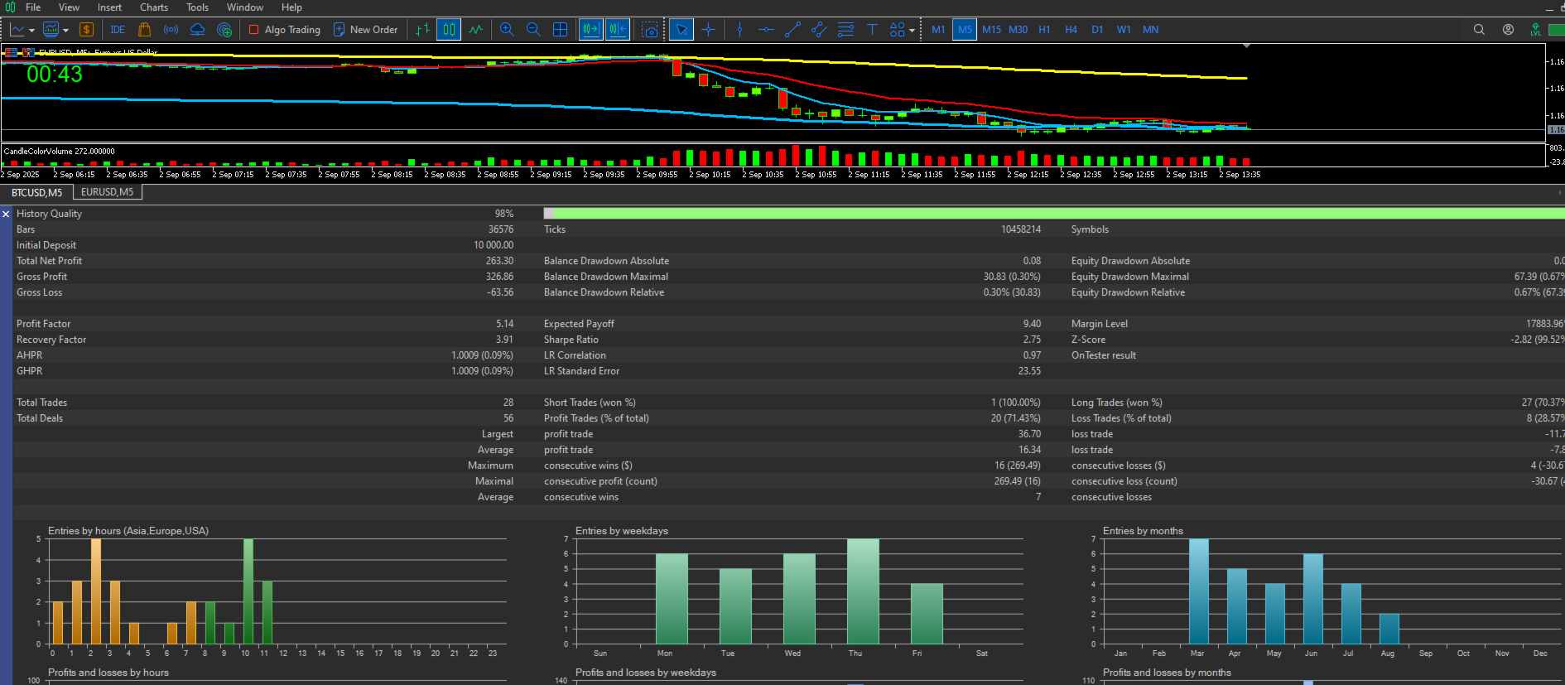Open the Charts menu

(154, 7)
